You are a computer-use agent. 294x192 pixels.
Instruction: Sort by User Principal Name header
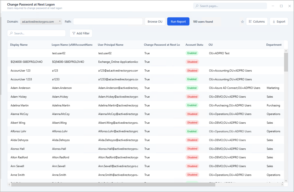[x=111, y=45]
